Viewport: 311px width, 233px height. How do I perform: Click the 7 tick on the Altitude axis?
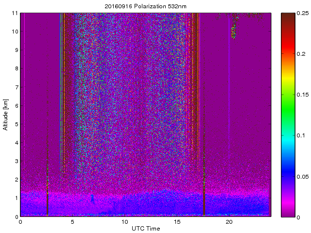pos(15,87)
